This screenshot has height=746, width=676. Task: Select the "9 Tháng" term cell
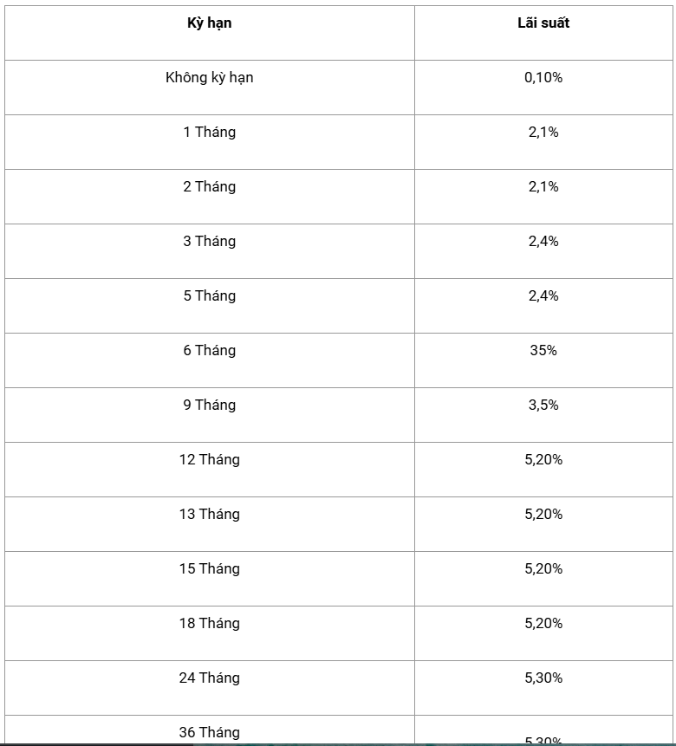[210, 405]
